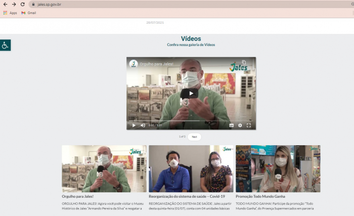This screenshot has width=354, height=216.
Task: Click the padlock site security icon
Action: [x=33, y=4]
